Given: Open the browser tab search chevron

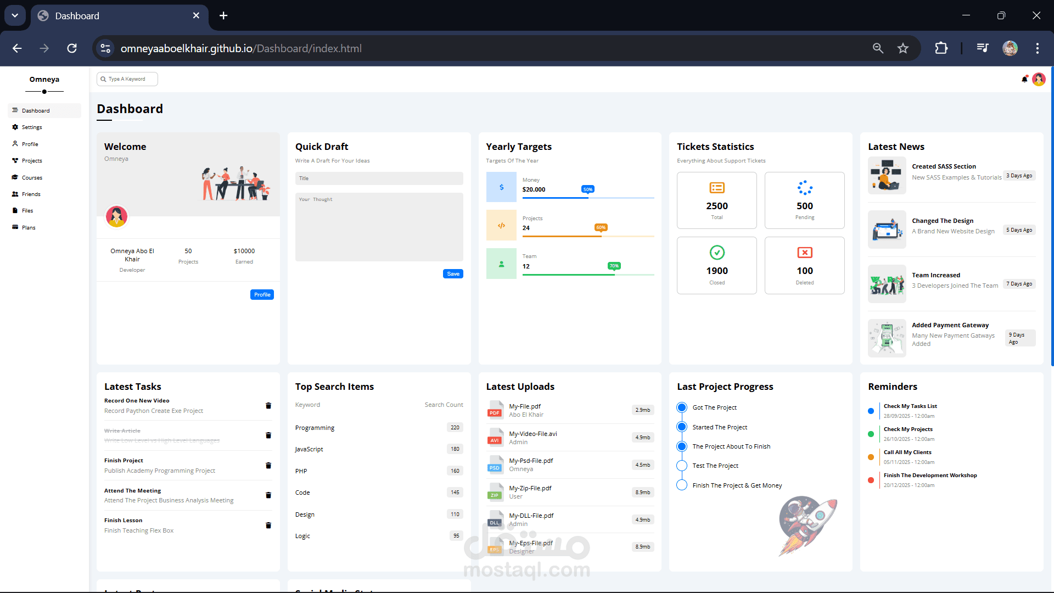Looking at the screenshot, I should (15, 15).
